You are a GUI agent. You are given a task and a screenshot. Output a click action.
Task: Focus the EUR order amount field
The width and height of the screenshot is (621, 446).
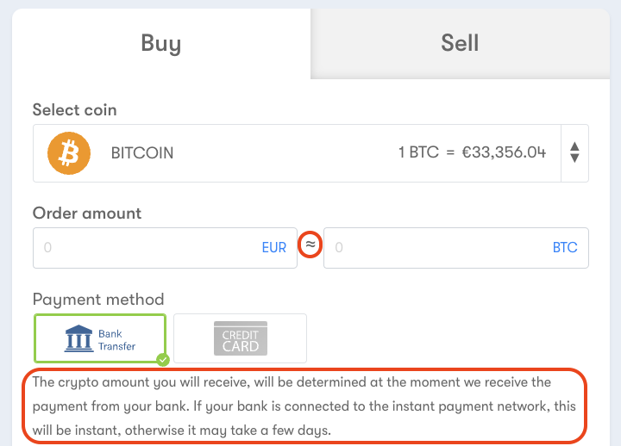pos(165,248)
